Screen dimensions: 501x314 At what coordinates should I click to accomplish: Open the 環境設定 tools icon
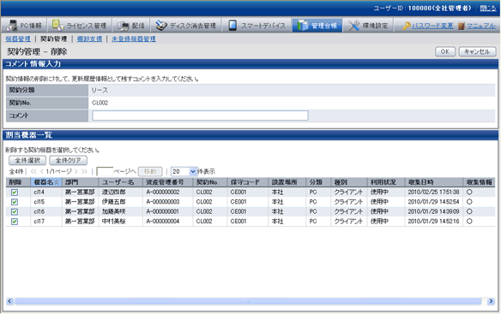click(x=353, y=26)
